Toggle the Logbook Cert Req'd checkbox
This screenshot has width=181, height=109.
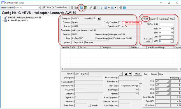[140, 86]
